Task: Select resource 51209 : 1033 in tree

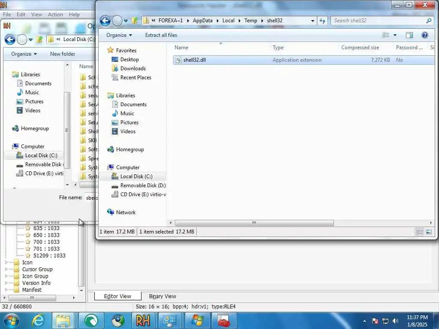Action: pyautogui.click(x=49, y=256)
